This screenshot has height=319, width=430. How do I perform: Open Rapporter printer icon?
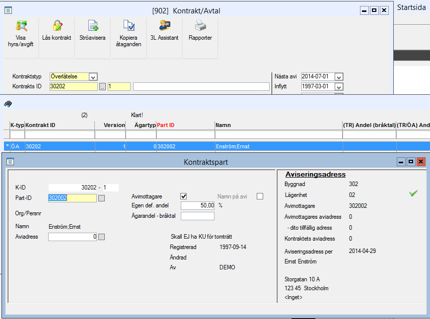[200, 25]
